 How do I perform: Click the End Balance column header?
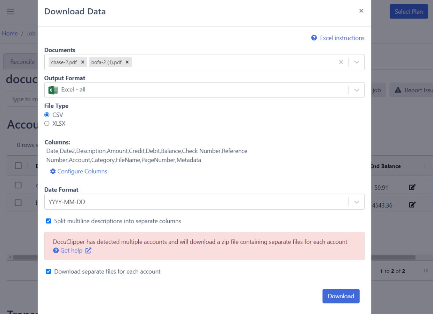click(386, 166)
